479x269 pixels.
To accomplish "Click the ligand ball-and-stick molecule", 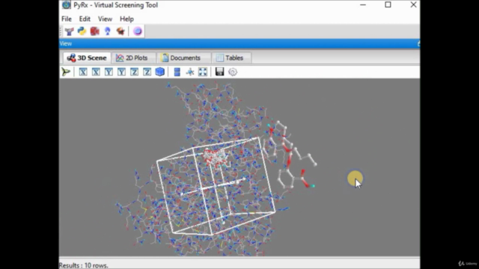I will [x=289, y=155].
